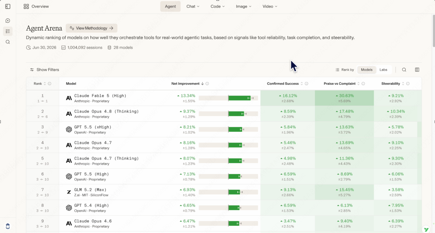435x233 pixels.
Task: Click the sidebar search icon
Action: [8, 42]
